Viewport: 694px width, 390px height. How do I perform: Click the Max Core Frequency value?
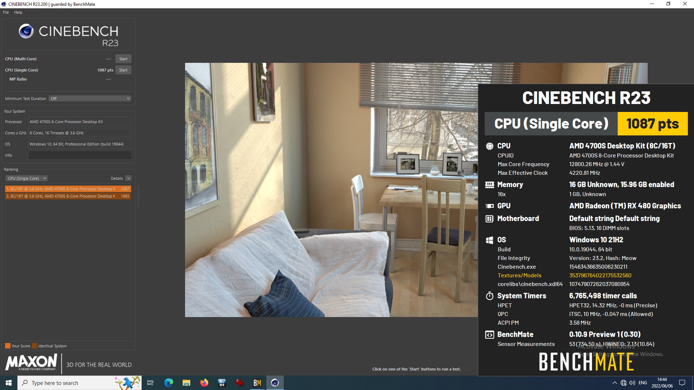597,164
